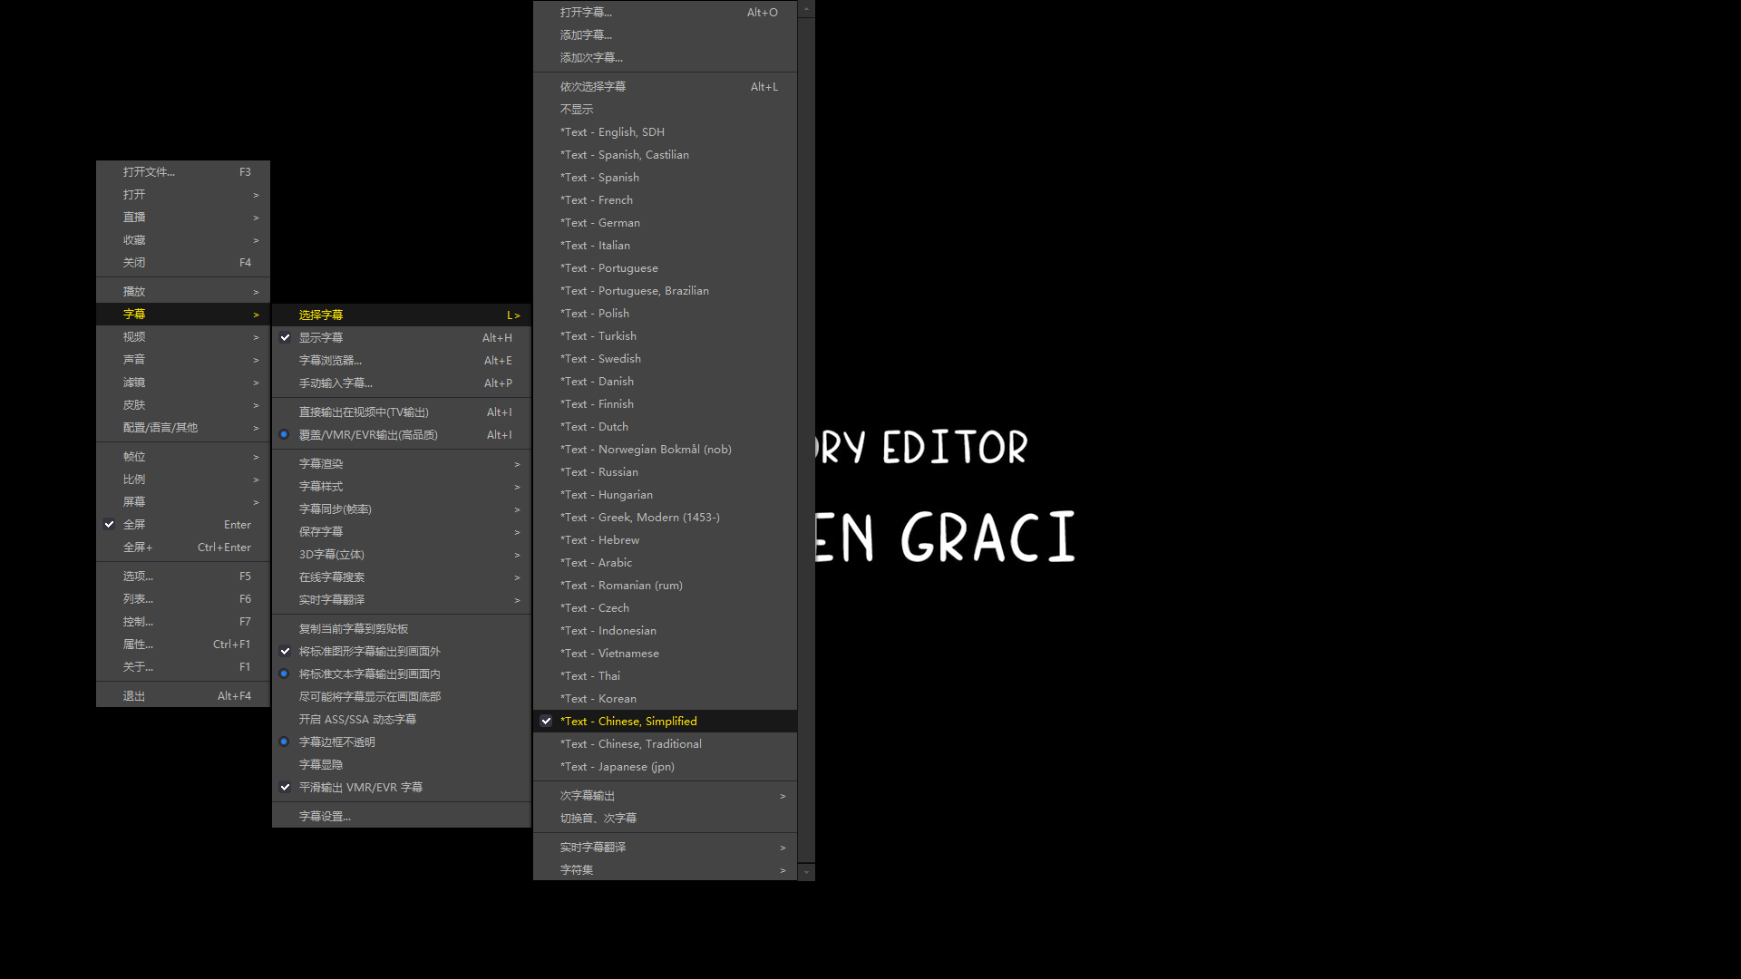Expand 字幕样式 submenu
This screenshot has height=979, width=1741.
(402, 487)
